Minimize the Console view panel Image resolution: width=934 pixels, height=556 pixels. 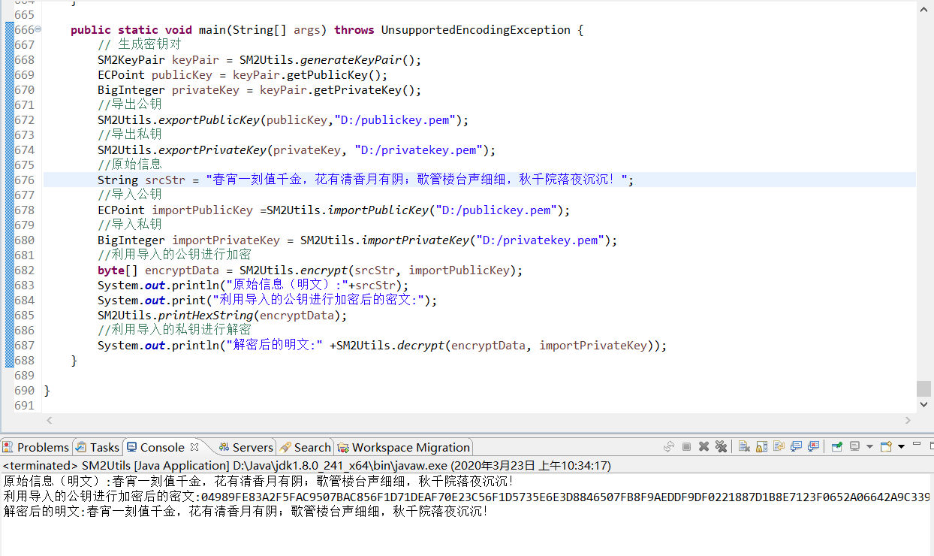917,443
